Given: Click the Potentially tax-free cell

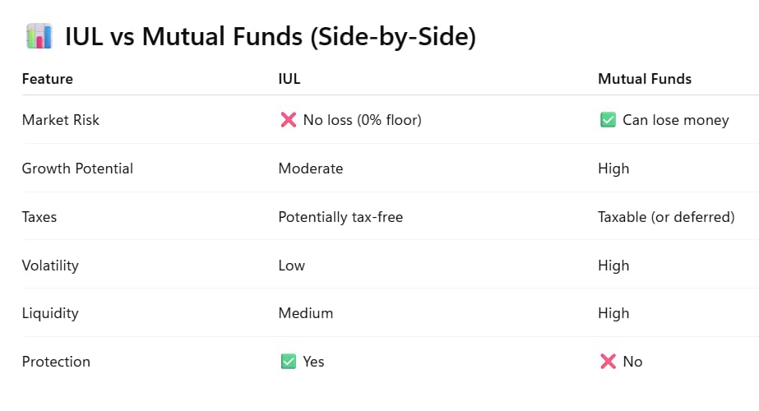Looking at the screenshot, I should click(340, 217).
